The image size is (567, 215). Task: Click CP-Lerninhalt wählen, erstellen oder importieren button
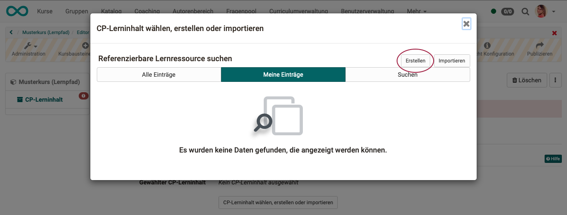pos(278,202)
